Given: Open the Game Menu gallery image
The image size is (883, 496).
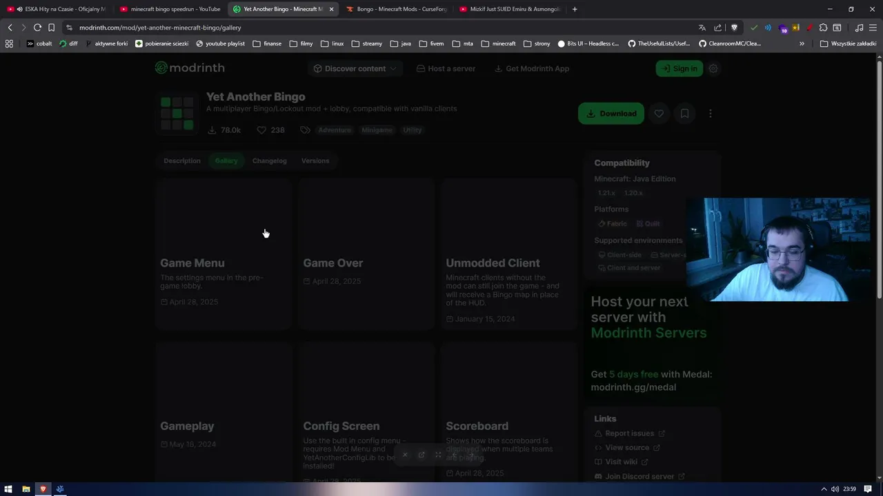Looking at the screenshot, I should click(x=224, y=216).
